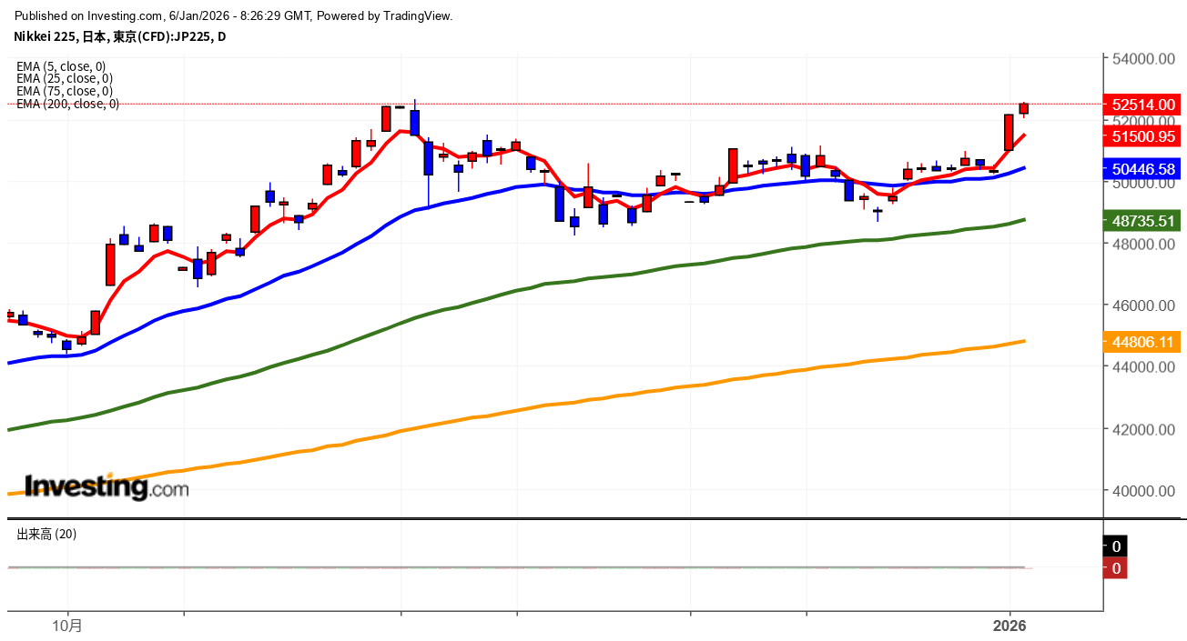Click the 2026 label on time axis
This screenshot has width=1187, height=641.
(x=1009, y=626)
